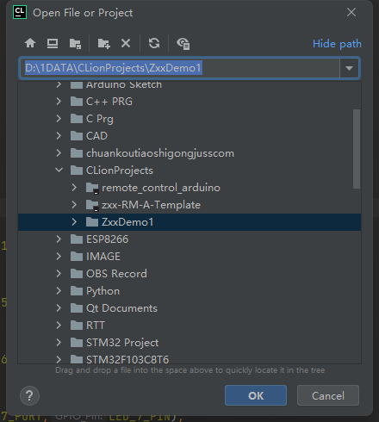The image size is (379, 422).
Task: Create New Folder icon
Action: (103, 43)
